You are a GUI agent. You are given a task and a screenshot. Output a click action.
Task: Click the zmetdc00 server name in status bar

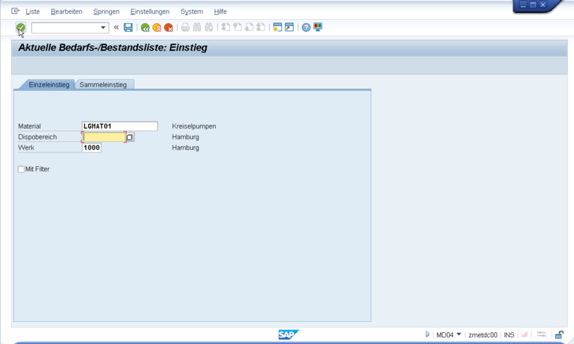tap(483, 334)
